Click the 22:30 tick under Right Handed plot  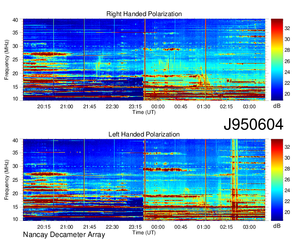click(x=112, y=107)
